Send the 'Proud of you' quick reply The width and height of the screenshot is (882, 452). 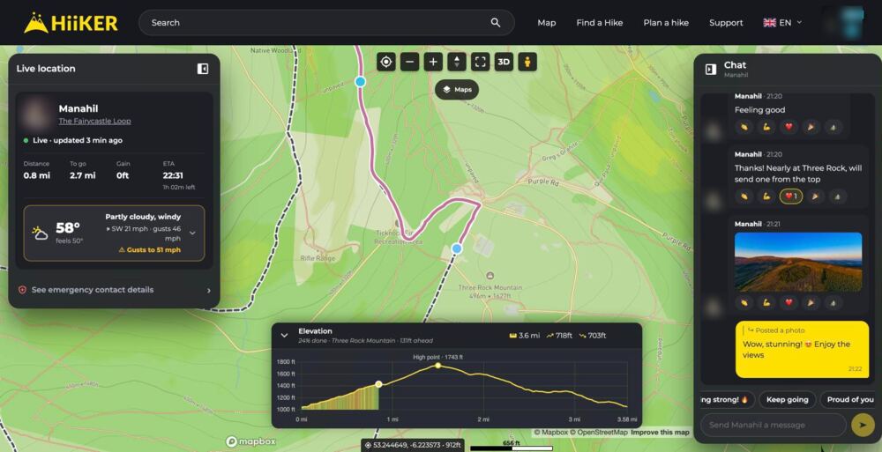tap(850, 400)
